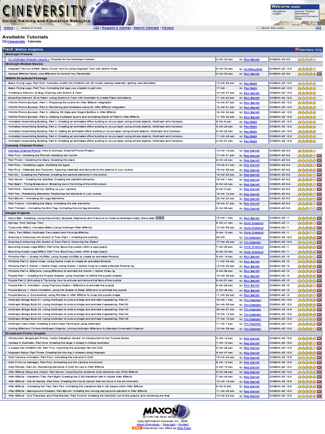Open the Select A Track dropdown
The height and width of the screenshot is (434, 325).
(x=58, y=28)
